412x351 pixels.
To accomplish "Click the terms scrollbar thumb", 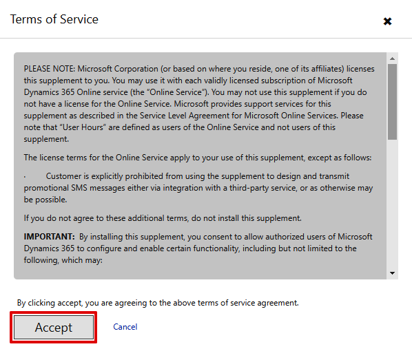I will 392,102.
